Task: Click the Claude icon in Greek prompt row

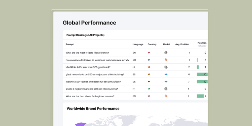Action: point(166,60)
